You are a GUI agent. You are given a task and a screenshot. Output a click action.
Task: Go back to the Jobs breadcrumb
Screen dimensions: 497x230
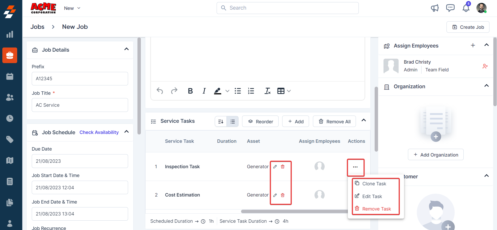pyautogui.click(x=37, y=27)
